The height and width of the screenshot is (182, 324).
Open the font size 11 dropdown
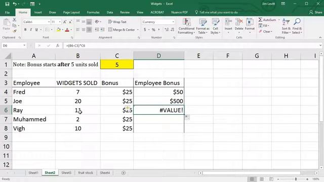click(60, 22)
